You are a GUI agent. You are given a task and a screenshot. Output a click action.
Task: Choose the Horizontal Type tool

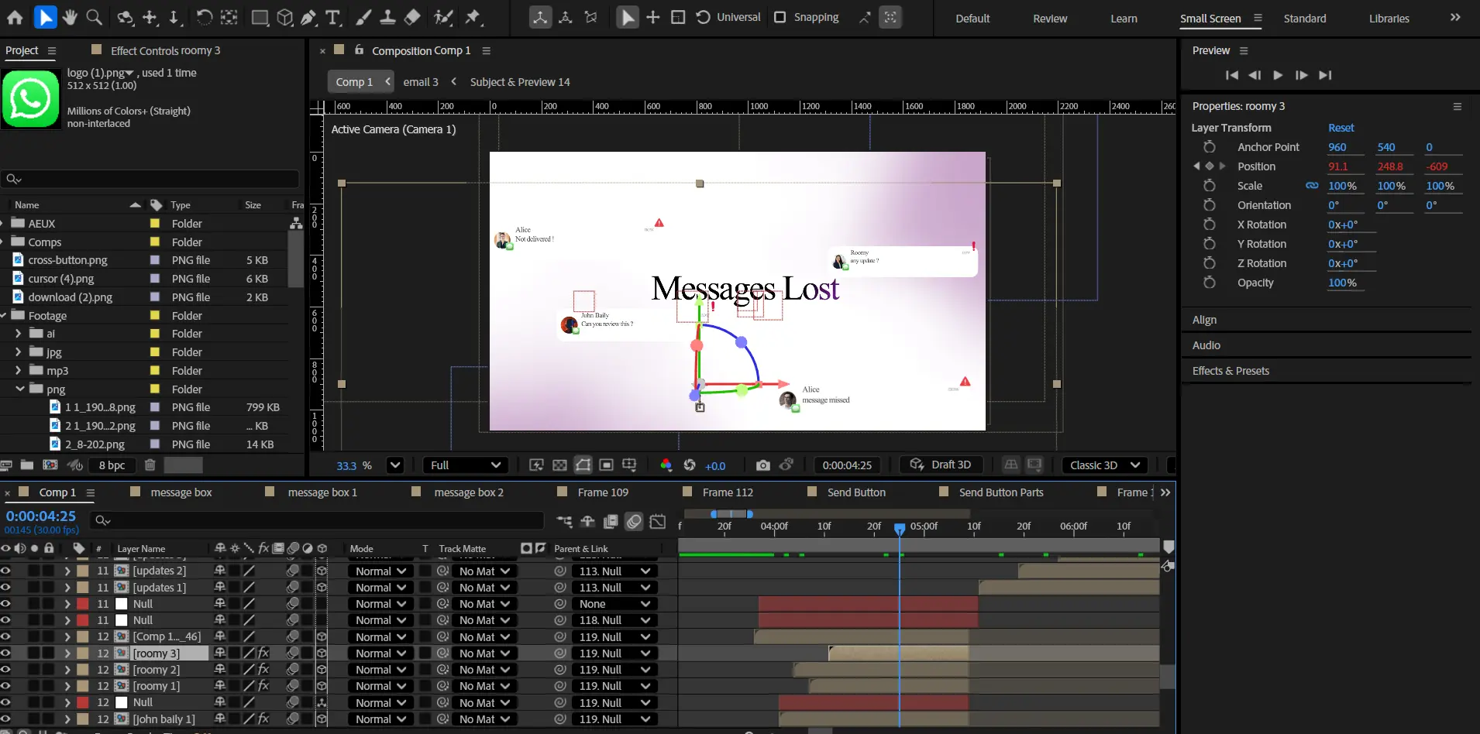[x=333, y=17]
